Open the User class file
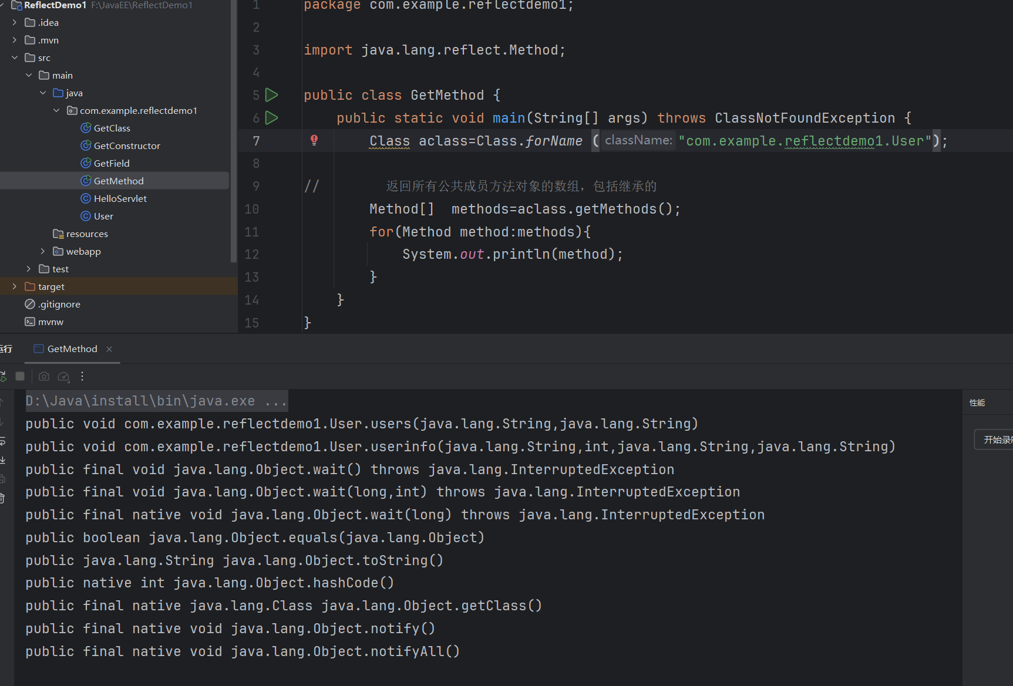Viewport: 1013px width, 686px height. (103, 216)
